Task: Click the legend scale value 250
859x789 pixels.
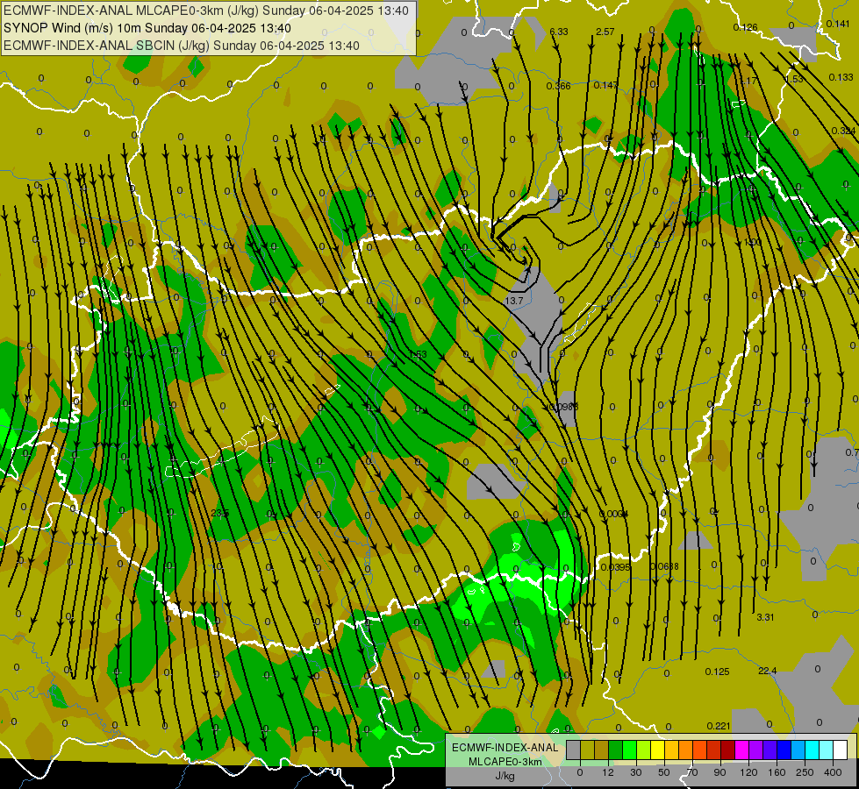Action: click(805, 772)
